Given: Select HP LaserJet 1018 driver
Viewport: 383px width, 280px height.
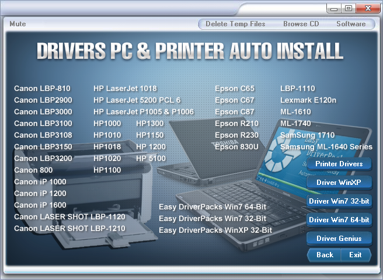Looking at the screenshot, I should [125, 89].
